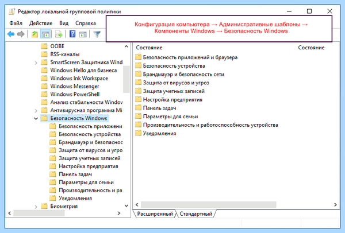Click the Filter funnel toolbar icon
Screen dimensions: 345x233
coord(97,34)
